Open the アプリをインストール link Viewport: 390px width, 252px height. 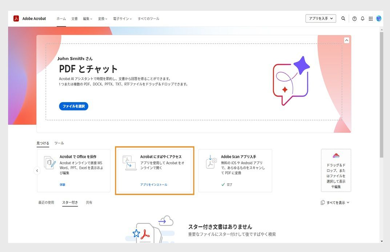click(154, 184)
